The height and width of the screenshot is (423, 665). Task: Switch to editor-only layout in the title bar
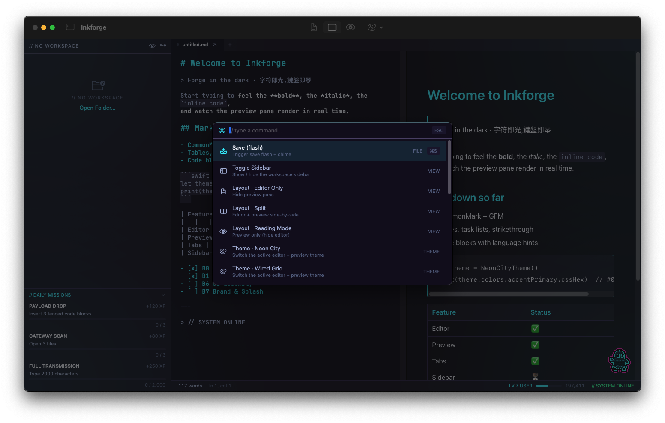click(x=314, y=27)
